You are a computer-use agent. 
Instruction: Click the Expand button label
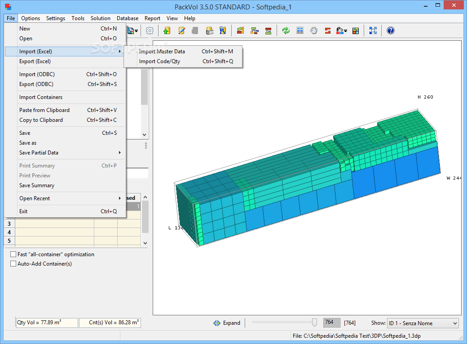point(231,323)
